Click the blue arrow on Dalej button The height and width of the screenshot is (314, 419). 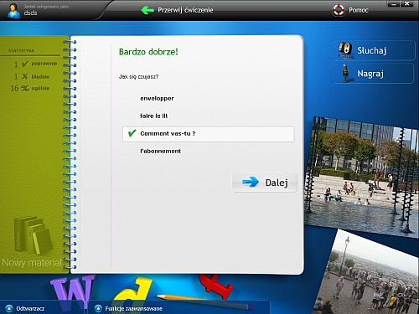[251, 182]
